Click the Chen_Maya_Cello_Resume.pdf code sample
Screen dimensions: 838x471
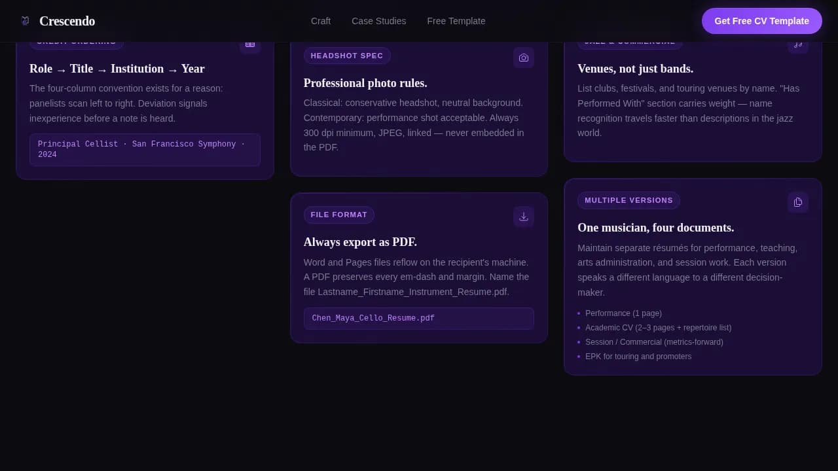419,319
